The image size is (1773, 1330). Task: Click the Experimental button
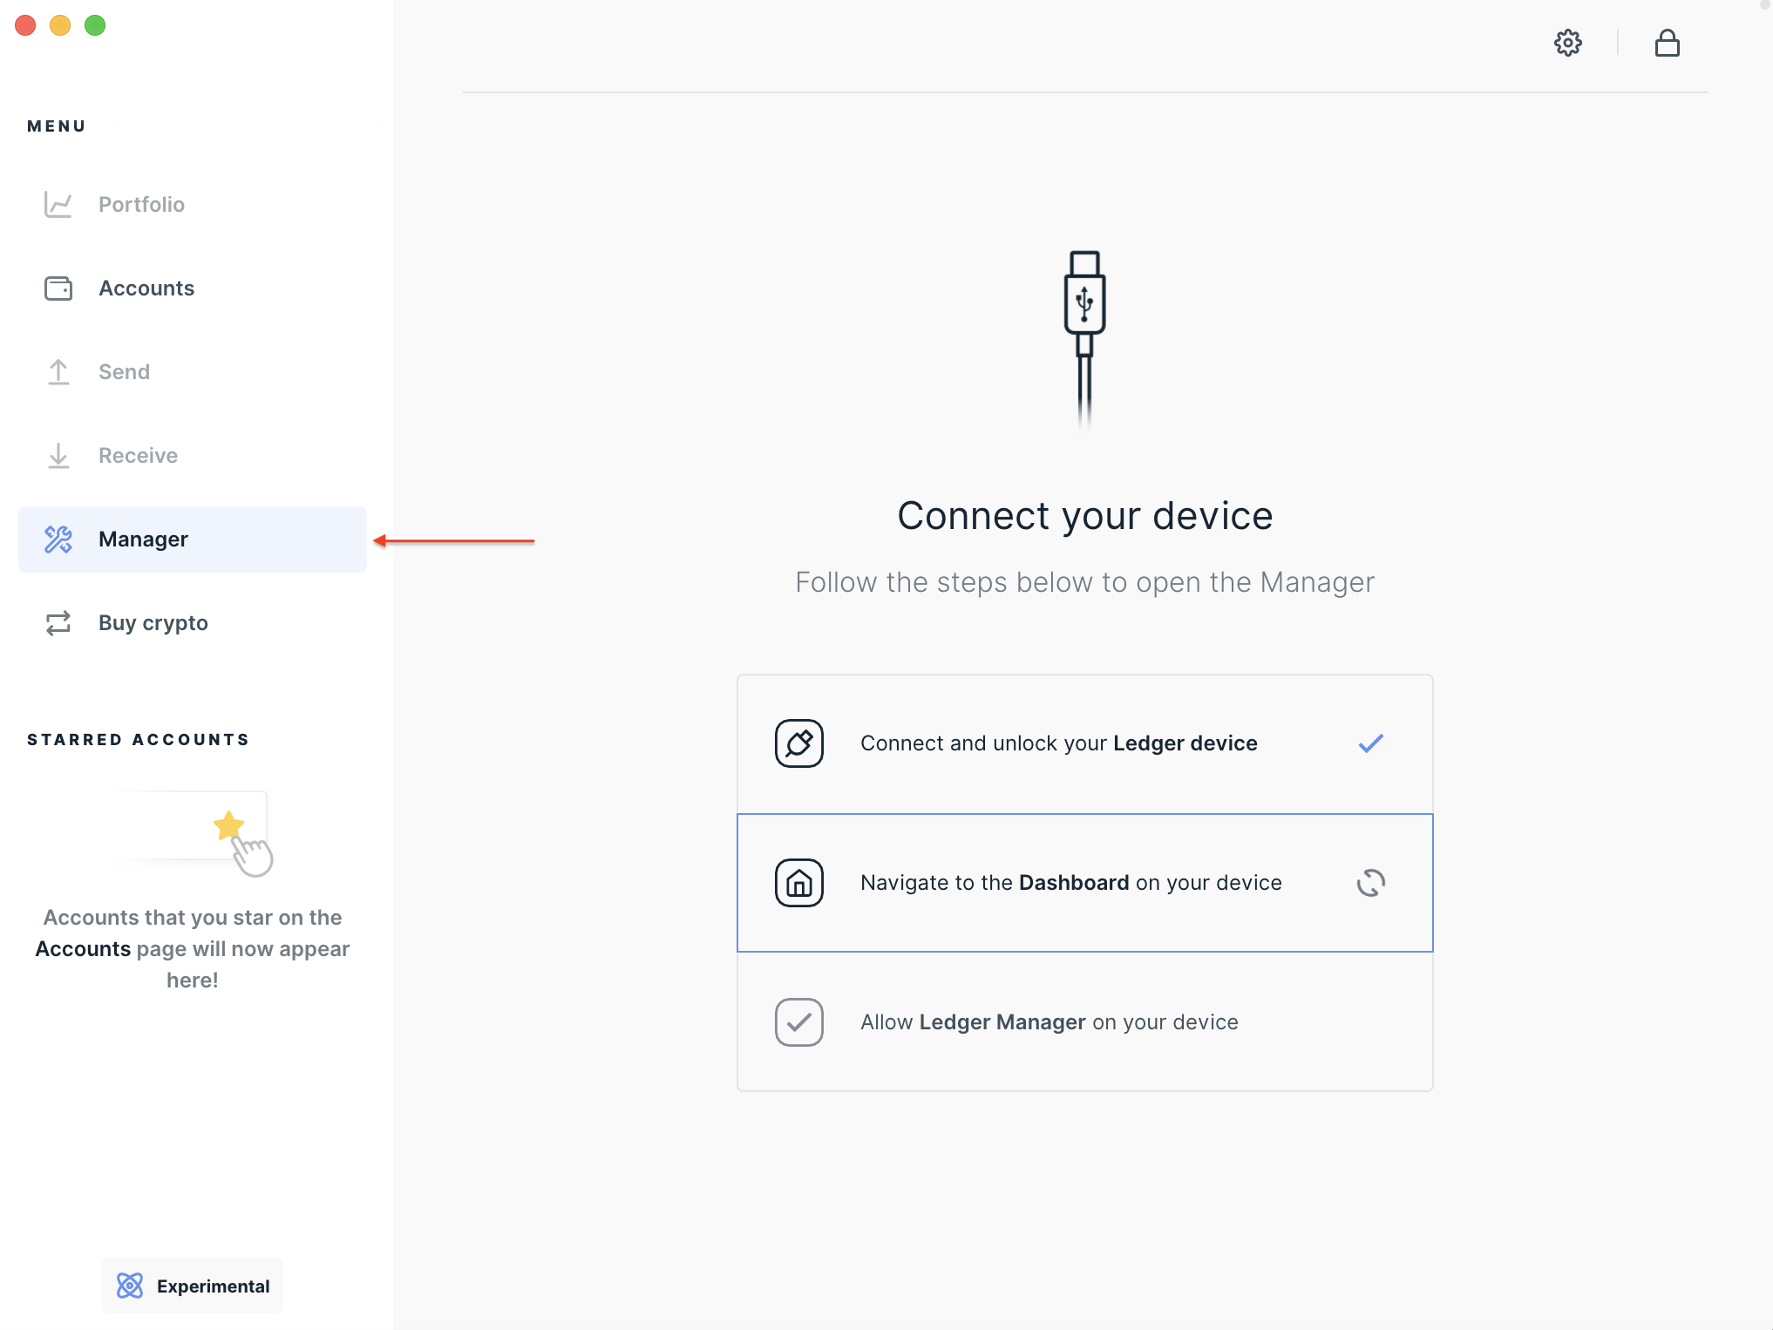(192, 1285)
